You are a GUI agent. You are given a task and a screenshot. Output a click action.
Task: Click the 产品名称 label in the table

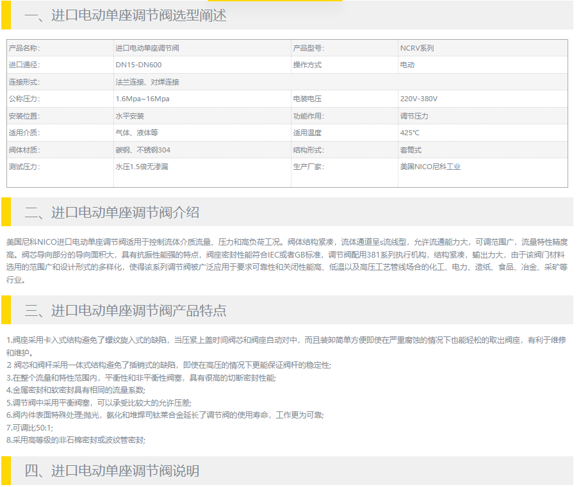24,48
